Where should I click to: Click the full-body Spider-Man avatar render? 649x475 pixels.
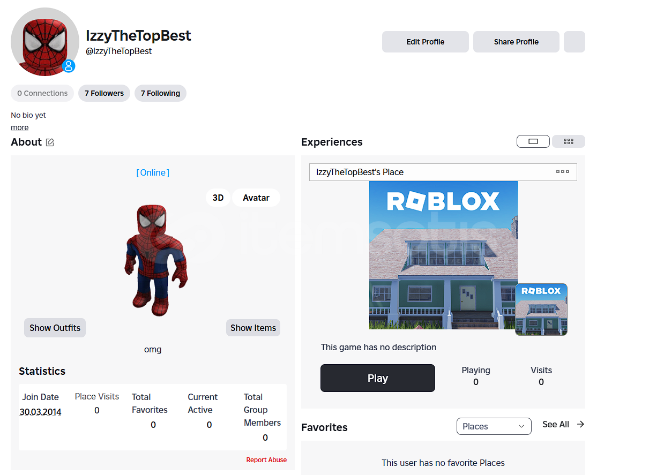(x=156, y=259)
